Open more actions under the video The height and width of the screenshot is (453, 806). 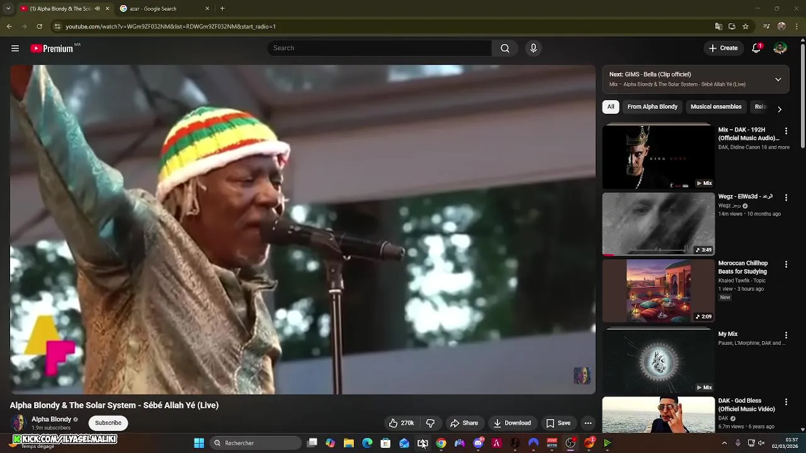(588, 423)
